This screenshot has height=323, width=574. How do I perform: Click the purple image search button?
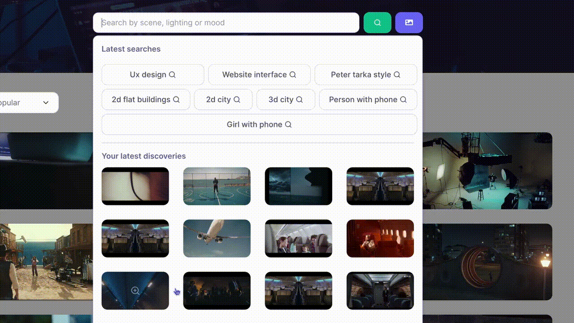[x=409, y=22]
